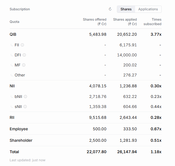
Task: Select the Total row label
Action: pos(14,152)
